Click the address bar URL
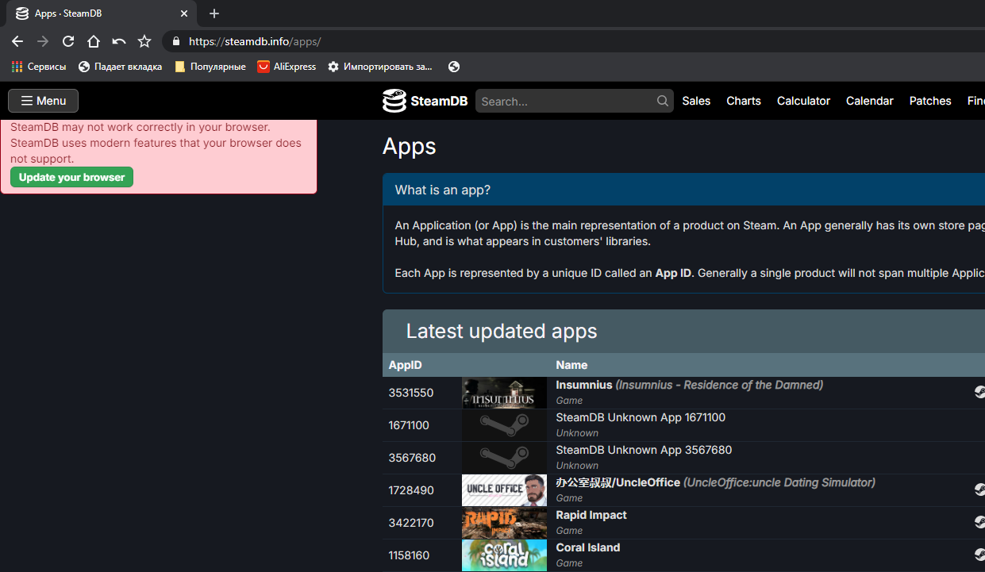This screenshot has height=572, width=985. [x=255, y=41]
